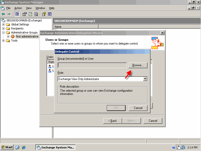
Task: Close the Exchange Administration Delegation Wizard
Action: pyautogui.click(x=162, y=33)
